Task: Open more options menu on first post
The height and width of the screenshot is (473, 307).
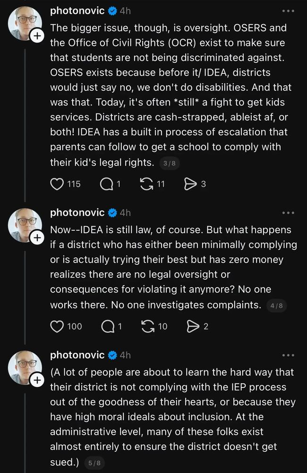Action: point(288,11)
